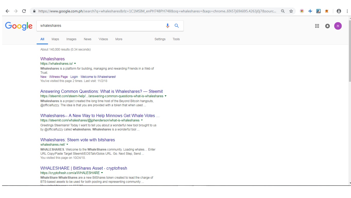This screenshot has height=198, width=351.
Task: Expand options arrow beside whaleshares.io URL
Action: (x=75, y=63)
